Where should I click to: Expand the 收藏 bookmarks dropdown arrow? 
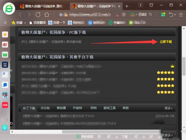tap(25, 23)
